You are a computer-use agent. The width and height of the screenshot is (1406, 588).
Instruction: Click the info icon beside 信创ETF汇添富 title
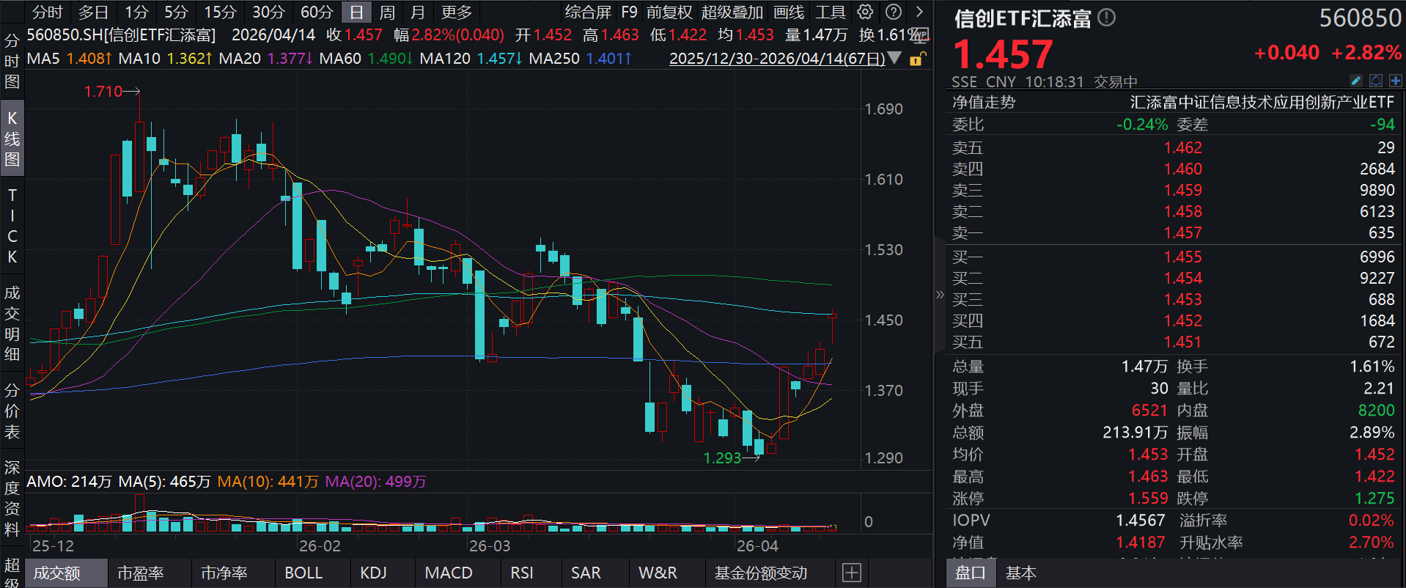[1107, 18]
